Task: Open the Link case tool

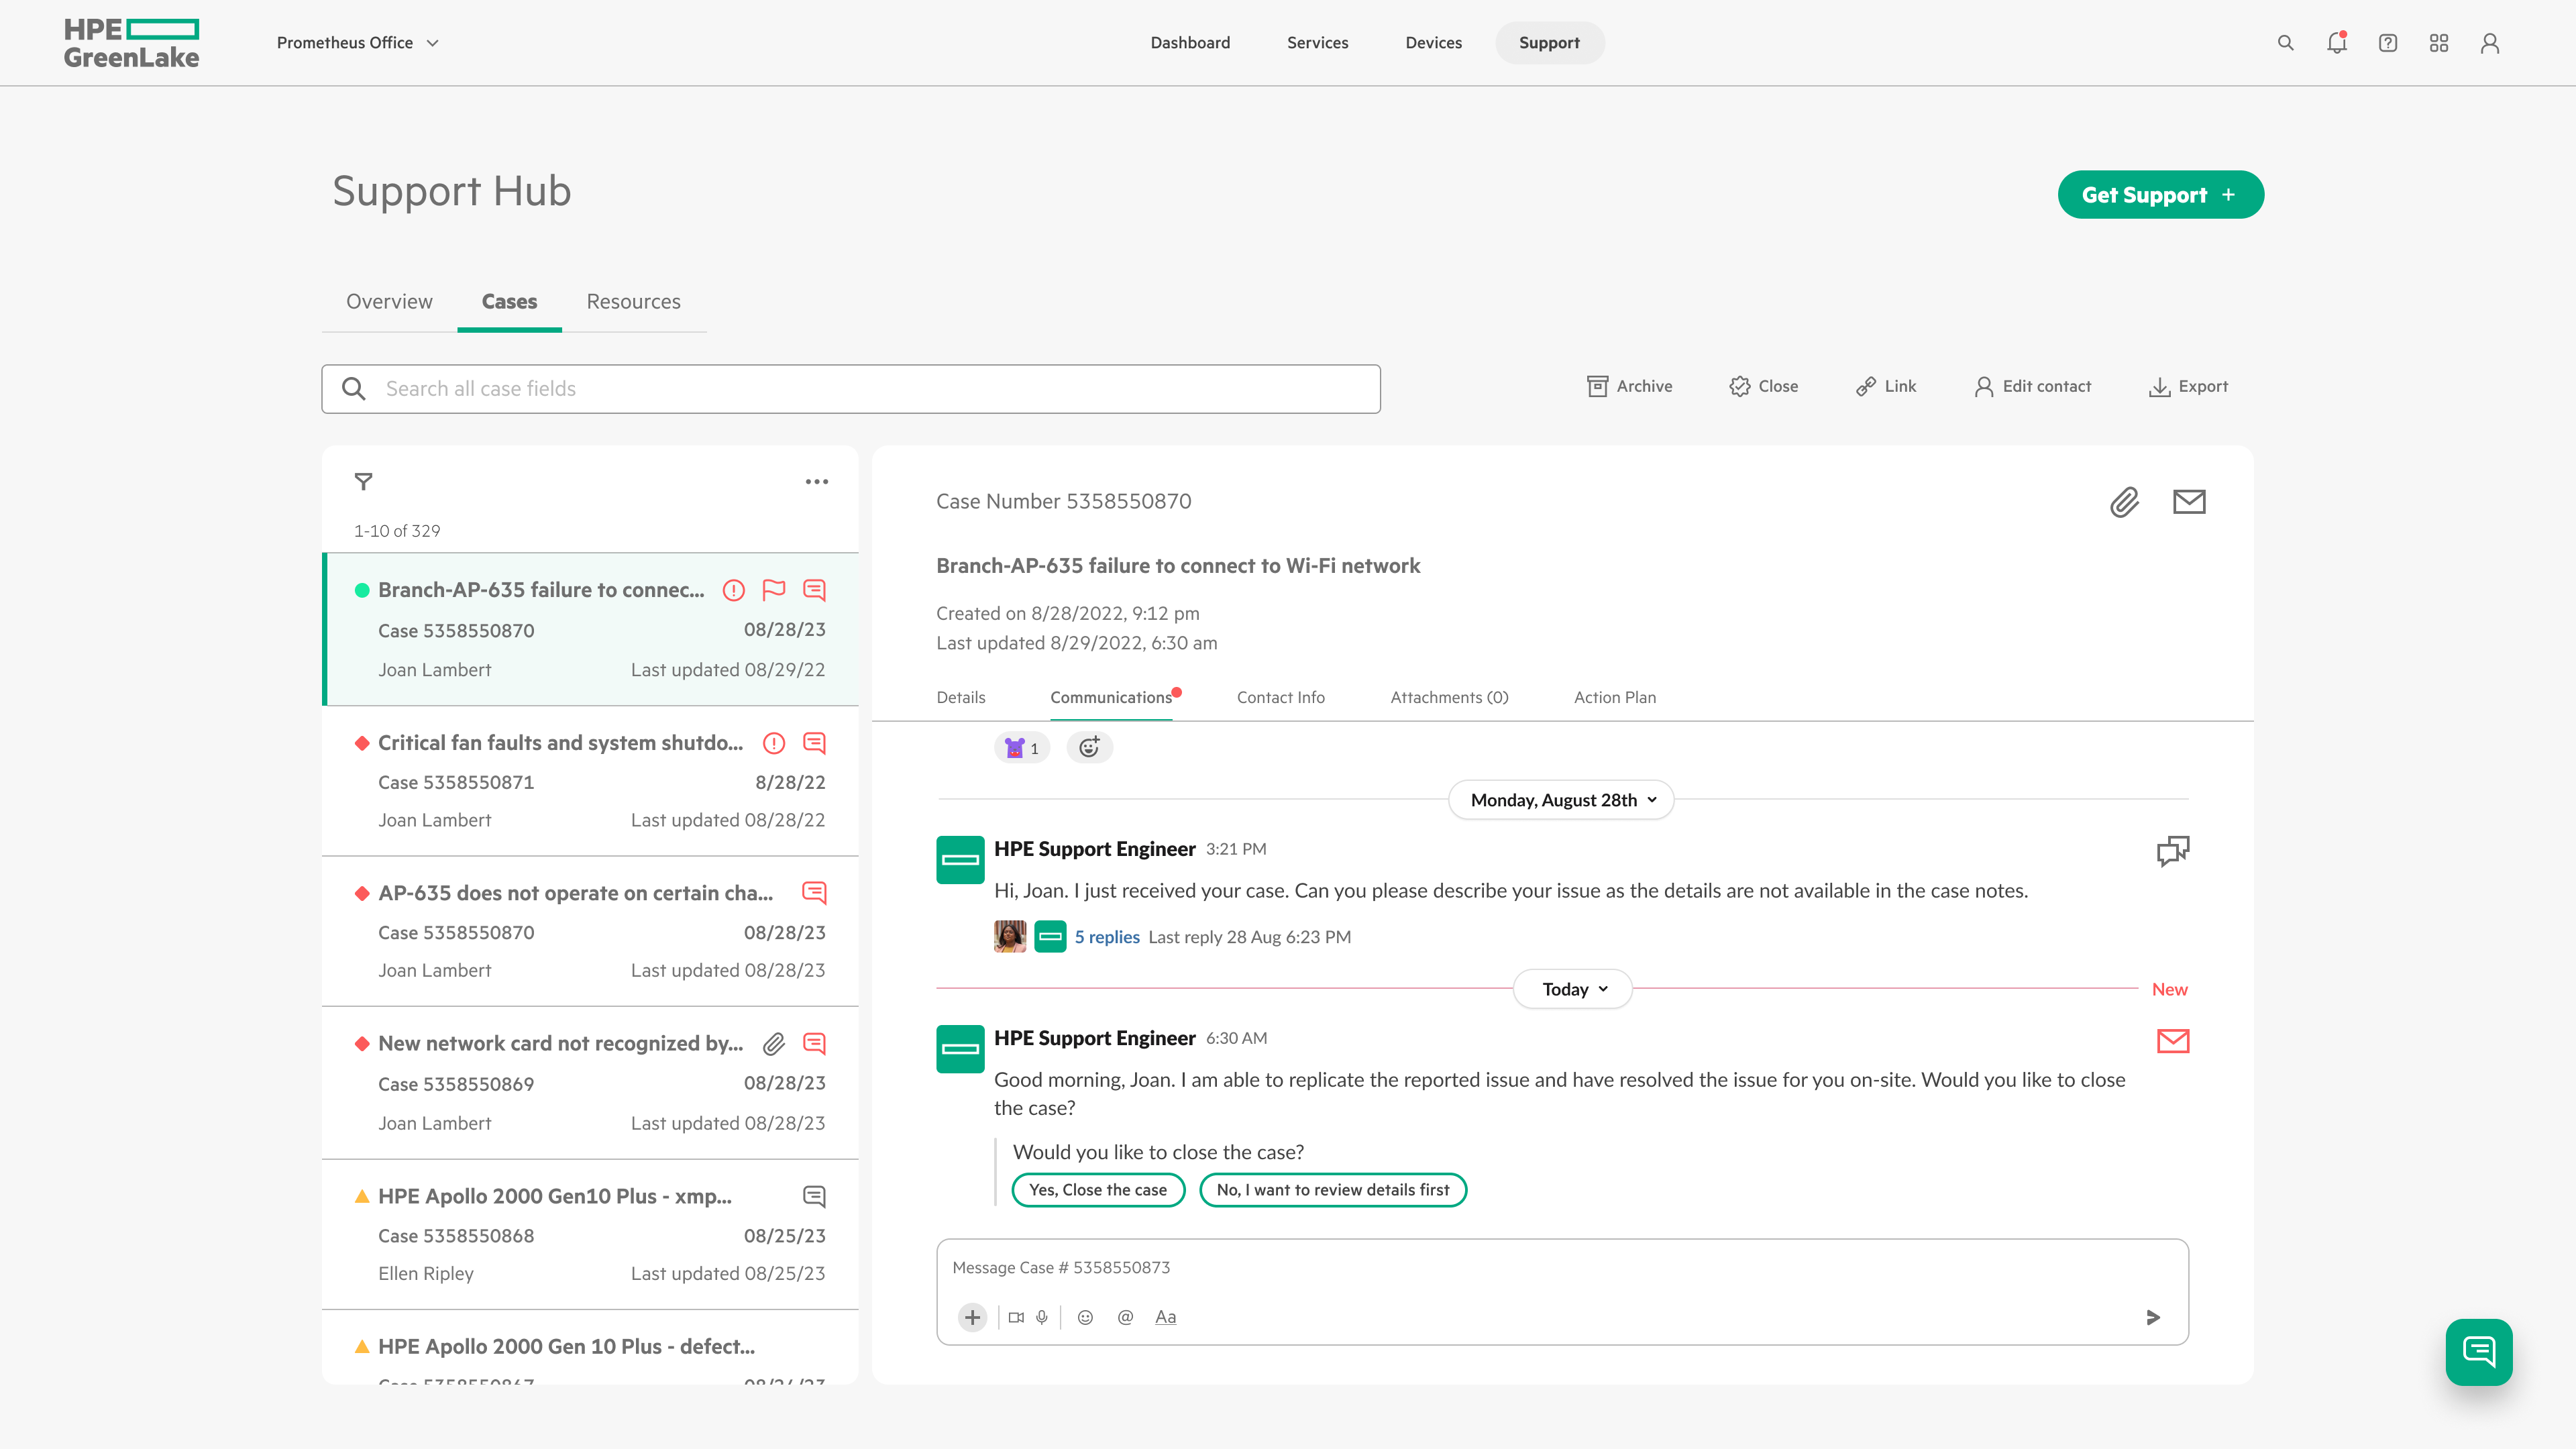Action: coord(1884,386)
